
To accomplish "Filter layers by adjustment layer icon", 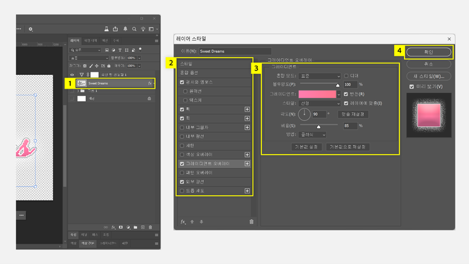I will coord(113,50).
